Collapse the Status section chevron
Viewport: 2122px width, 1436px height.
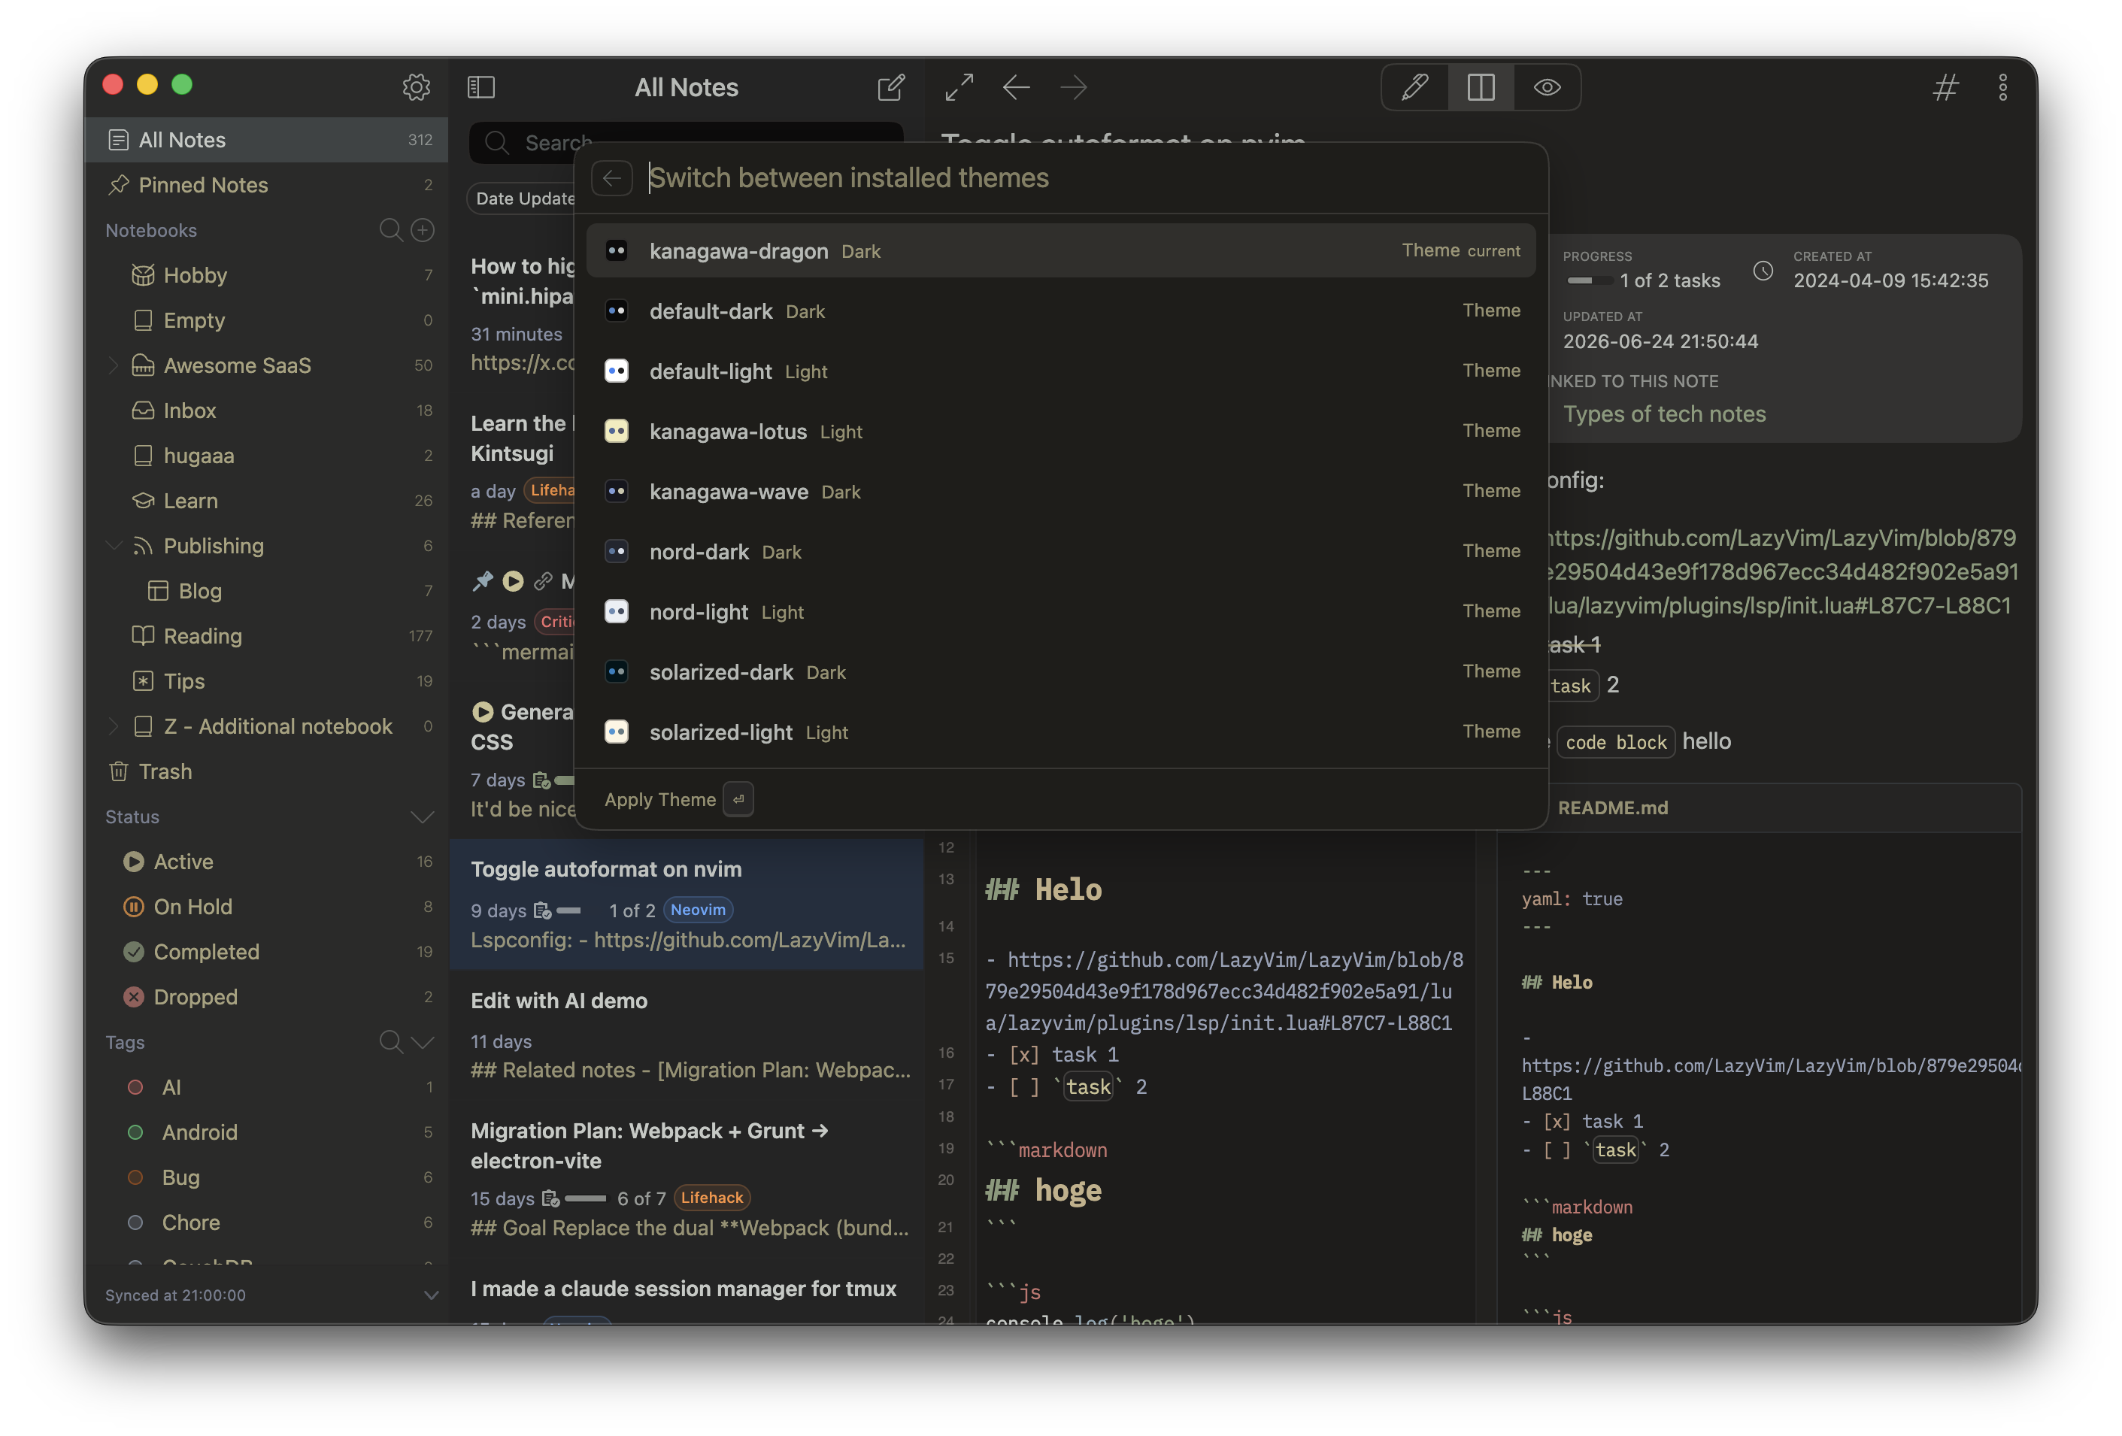tap(422, 816)
